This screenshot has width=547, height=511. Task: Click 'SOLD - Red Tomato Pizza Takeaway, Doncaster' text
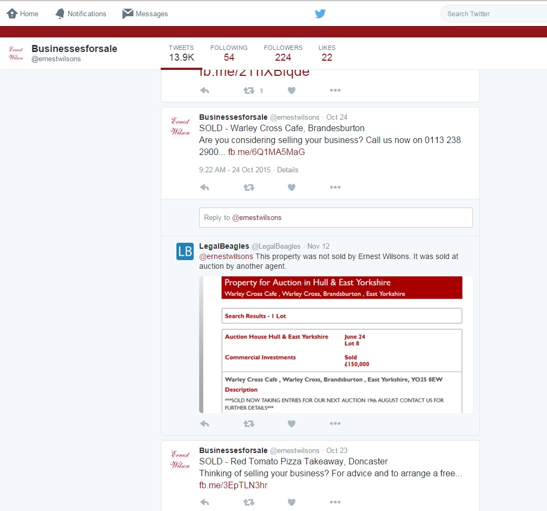point(293,461)
